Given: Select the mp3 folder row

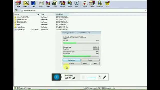Looking at the screenshot, I should (x=41, y=24).
